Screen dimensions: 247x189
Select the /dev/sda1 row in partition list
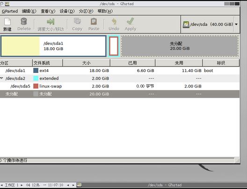click(x=120, y=71)
